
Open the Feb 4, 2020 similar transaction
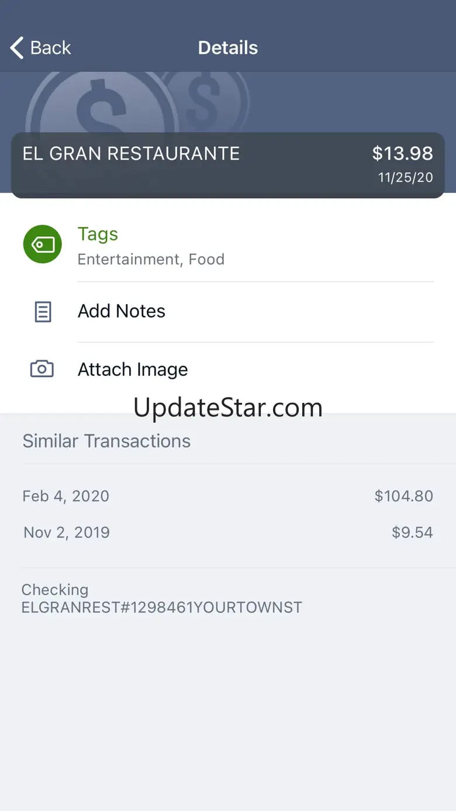[x=65, y=496]
